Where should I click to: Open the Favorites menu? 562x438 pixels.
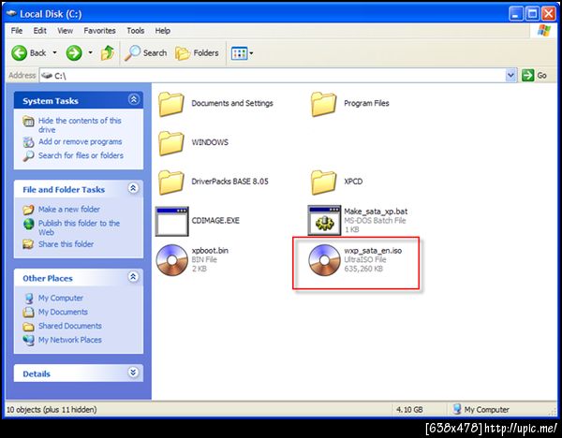(x=99, y=31)
